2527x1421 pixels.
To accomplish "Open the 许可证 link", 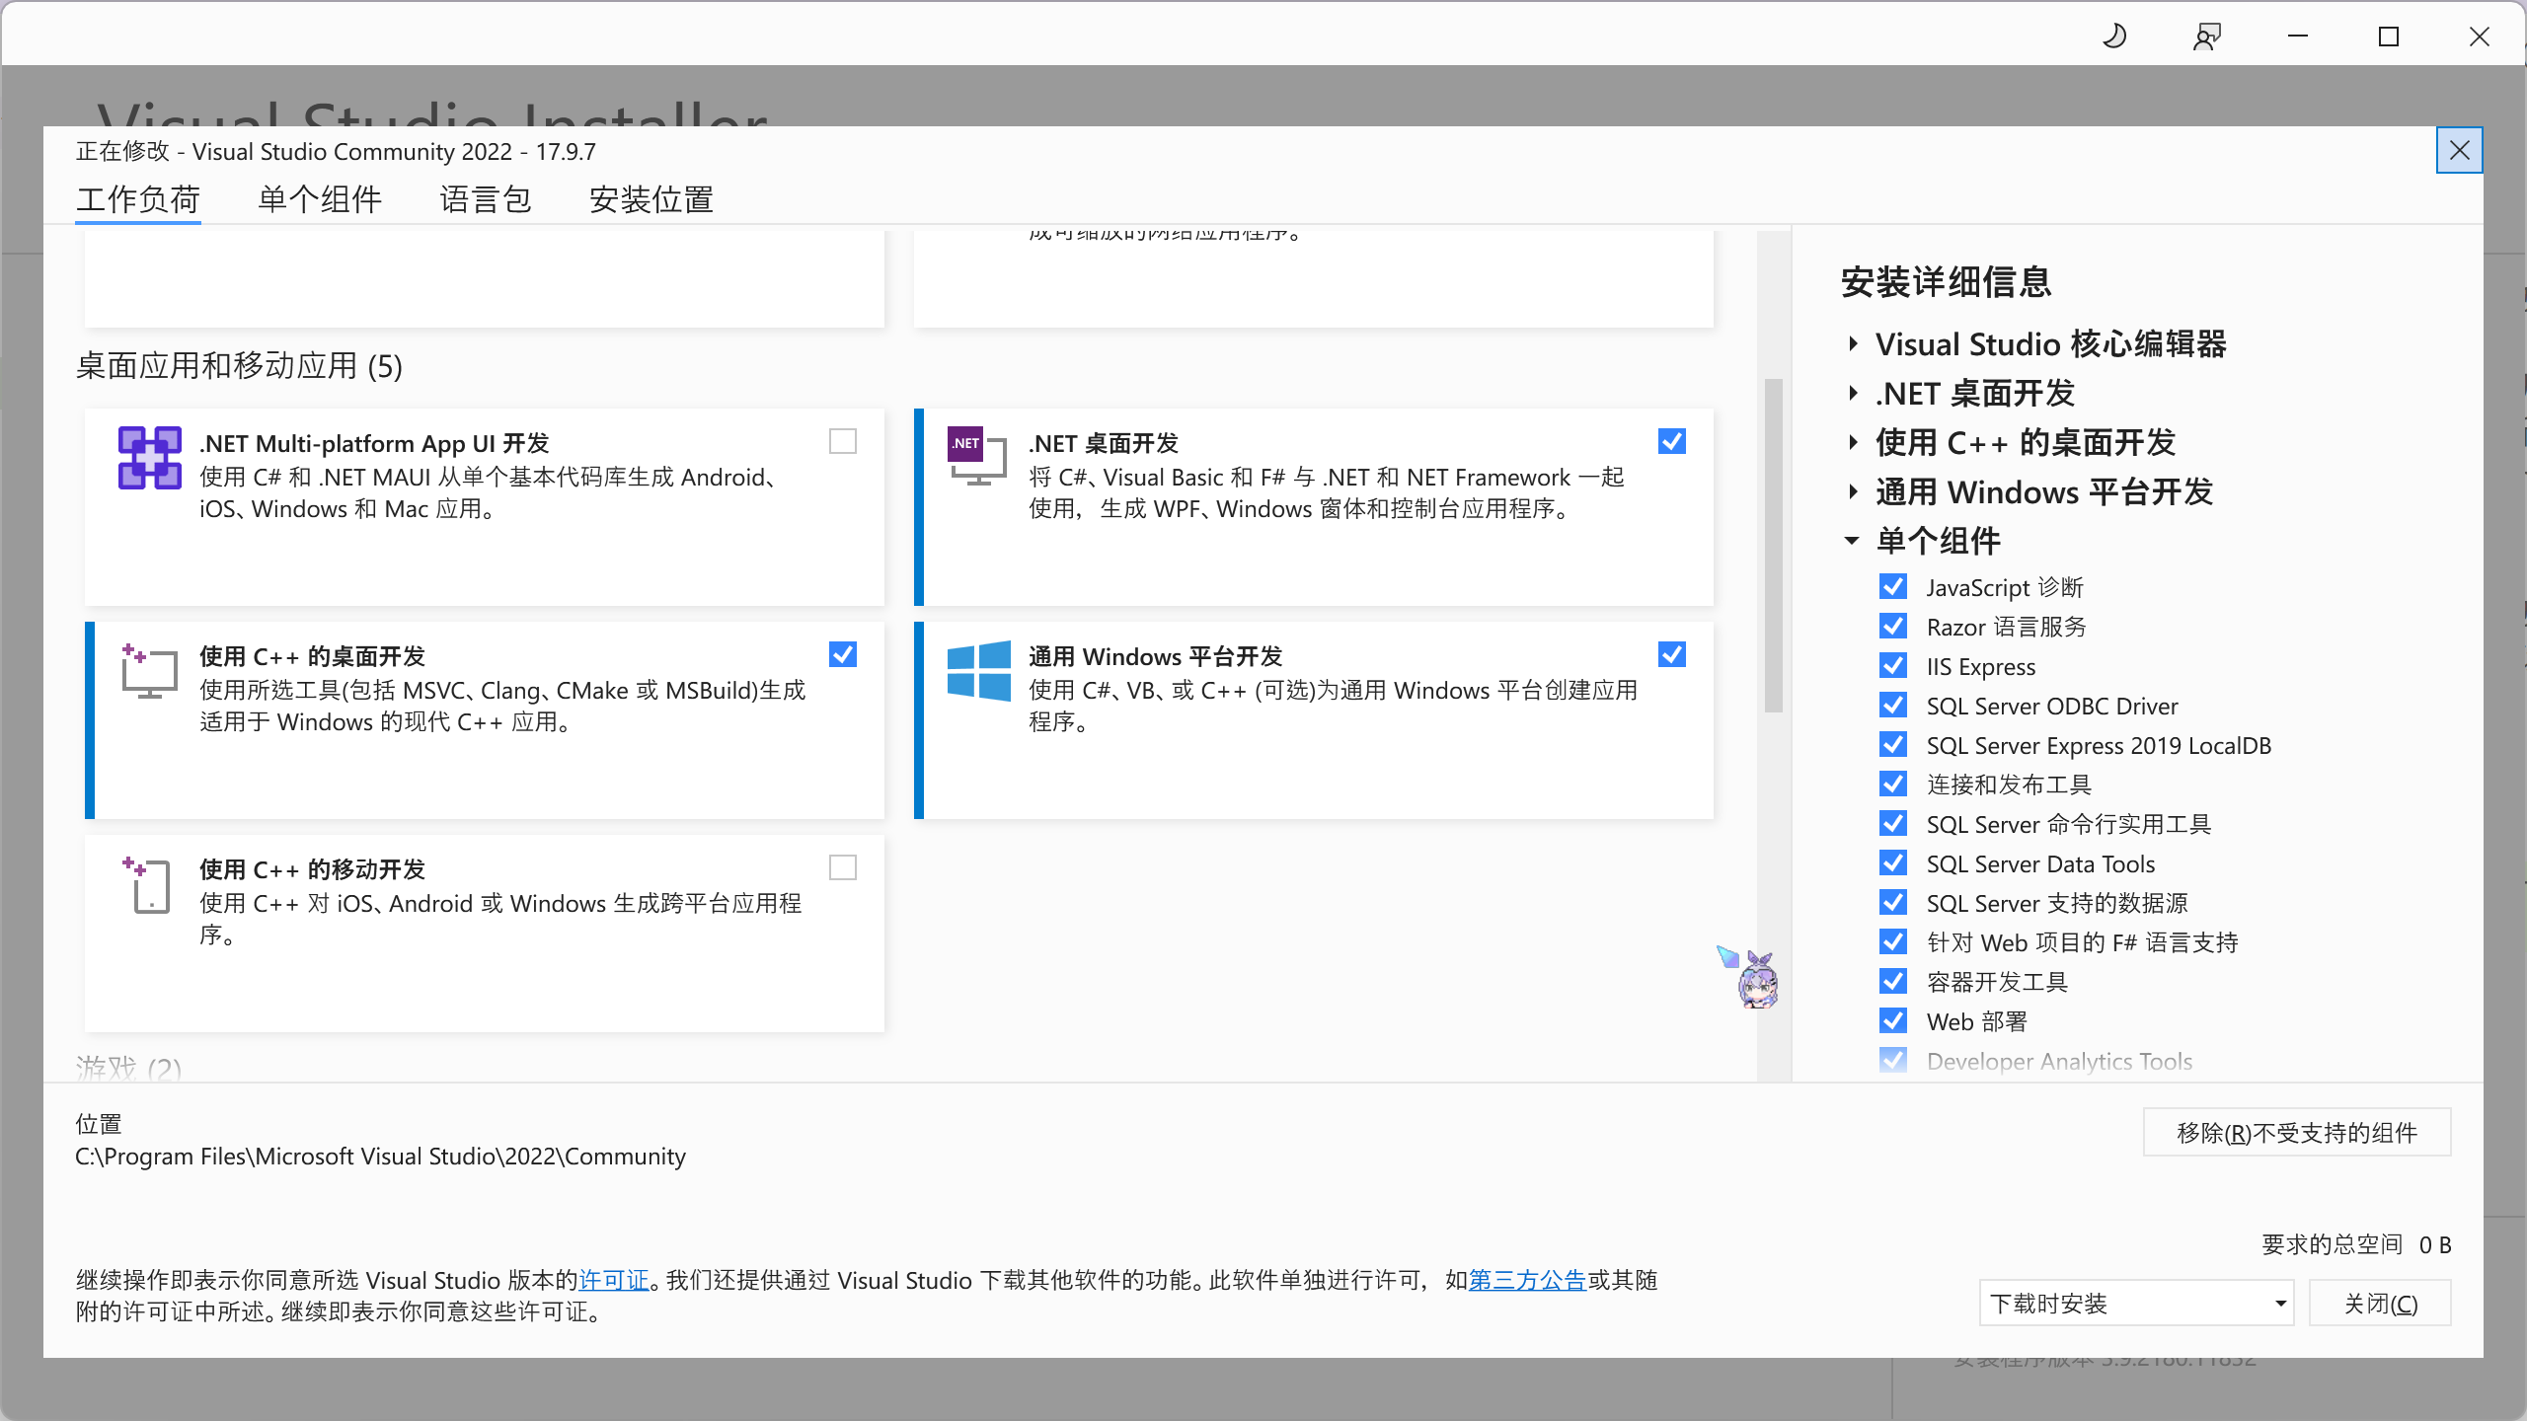I will point(614,1280).
